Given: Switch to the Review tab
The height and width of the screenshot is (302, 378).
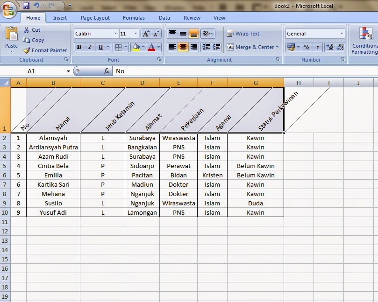Looking at the screenshot, I should click(x=192, y=18).
